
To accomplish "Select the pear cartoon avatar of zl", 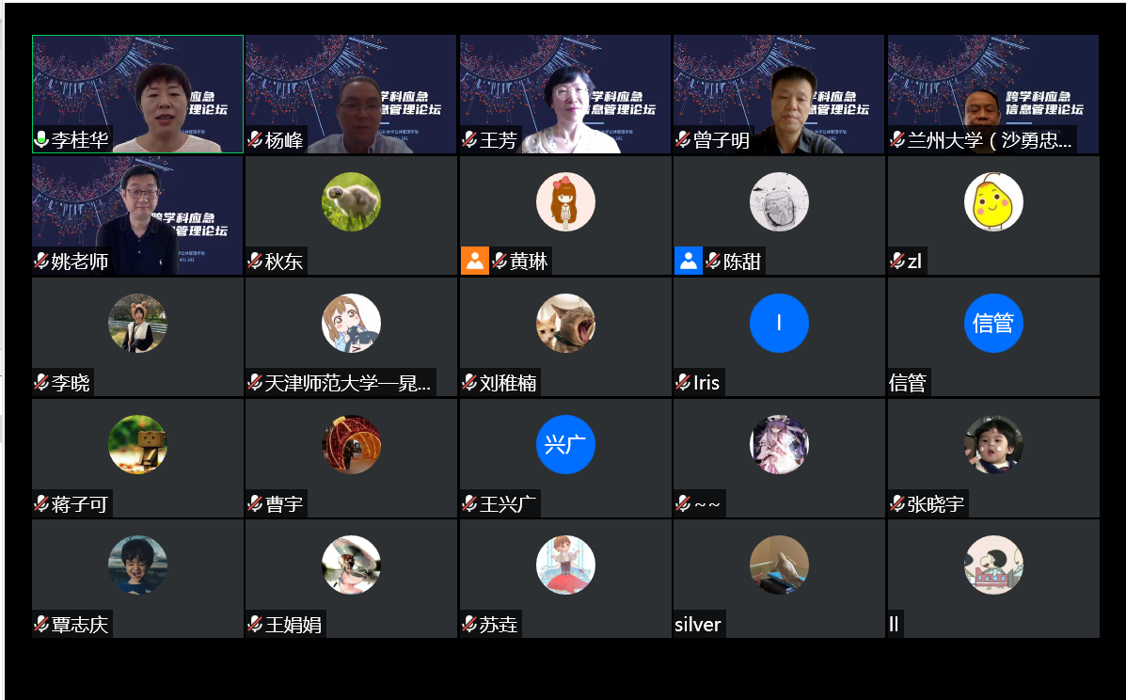I will tap(993, 201).
